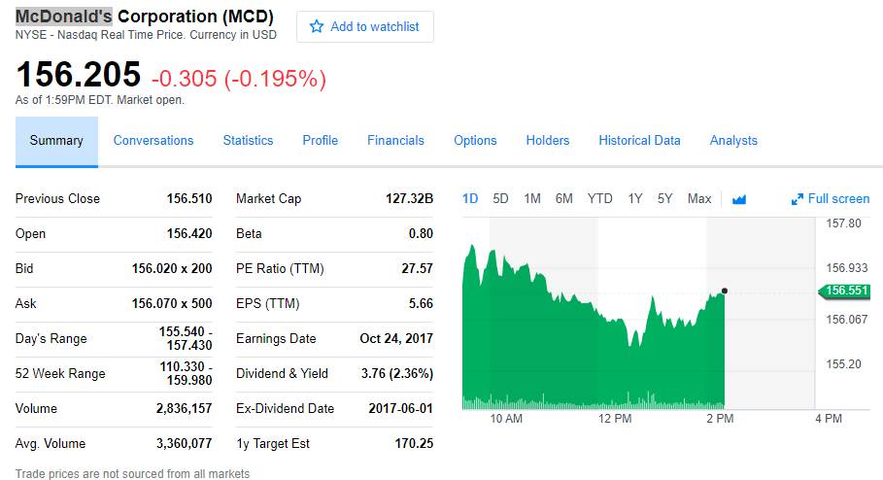Screen dimensions: 883x480
Task: Click the chart type icon beside Max
Action: [739, 199]
